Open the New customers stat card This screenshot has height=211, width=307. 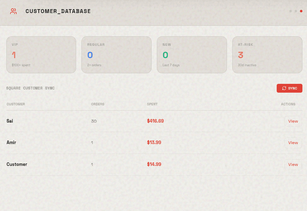pyautogui.click(x=192, y=55)
